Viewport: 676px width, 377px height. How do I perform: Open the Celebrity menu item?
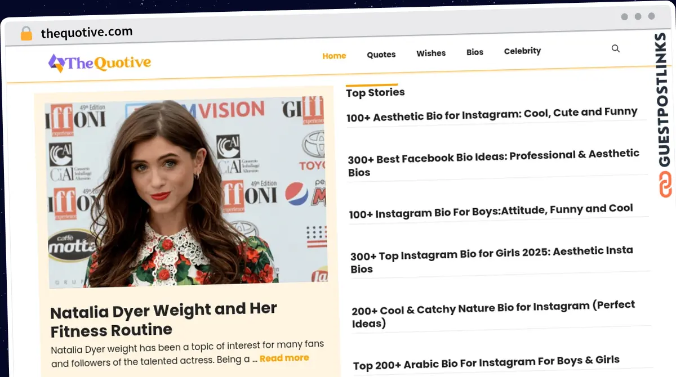coord(522,51)
